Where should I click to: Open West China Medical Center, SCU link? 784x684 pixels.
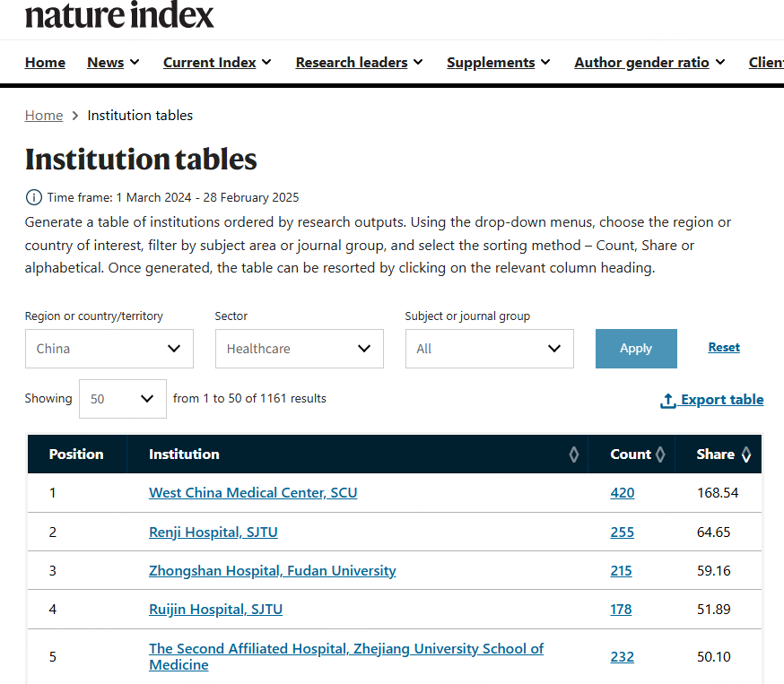pos(253,493)
